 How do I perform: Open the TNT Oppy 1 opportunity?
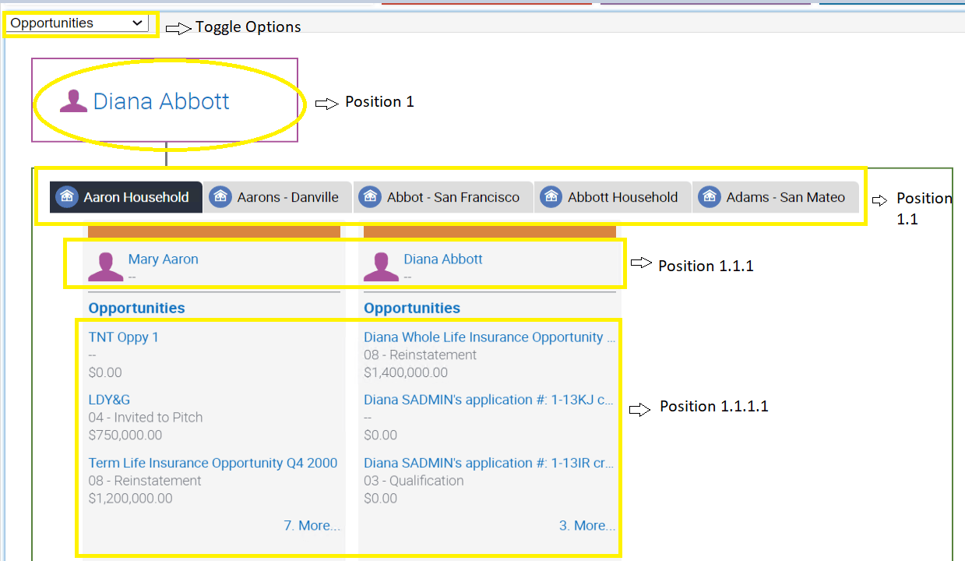pyautogui.click(x=123, y=337)
